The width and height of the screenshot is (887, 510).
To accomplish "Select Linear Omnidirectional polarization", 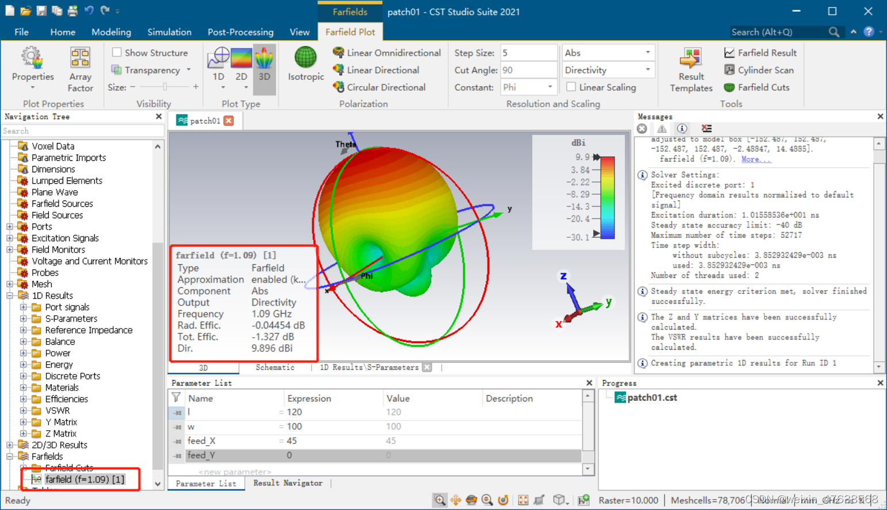I will click(x=386, y=53).
